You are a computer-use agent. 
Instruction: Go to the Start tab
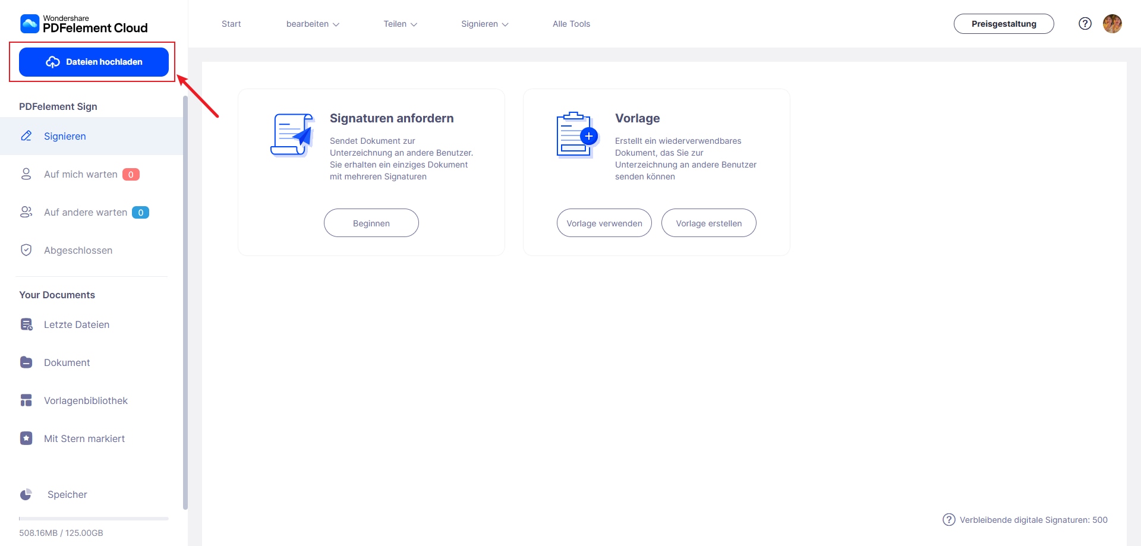coord(231,24)
